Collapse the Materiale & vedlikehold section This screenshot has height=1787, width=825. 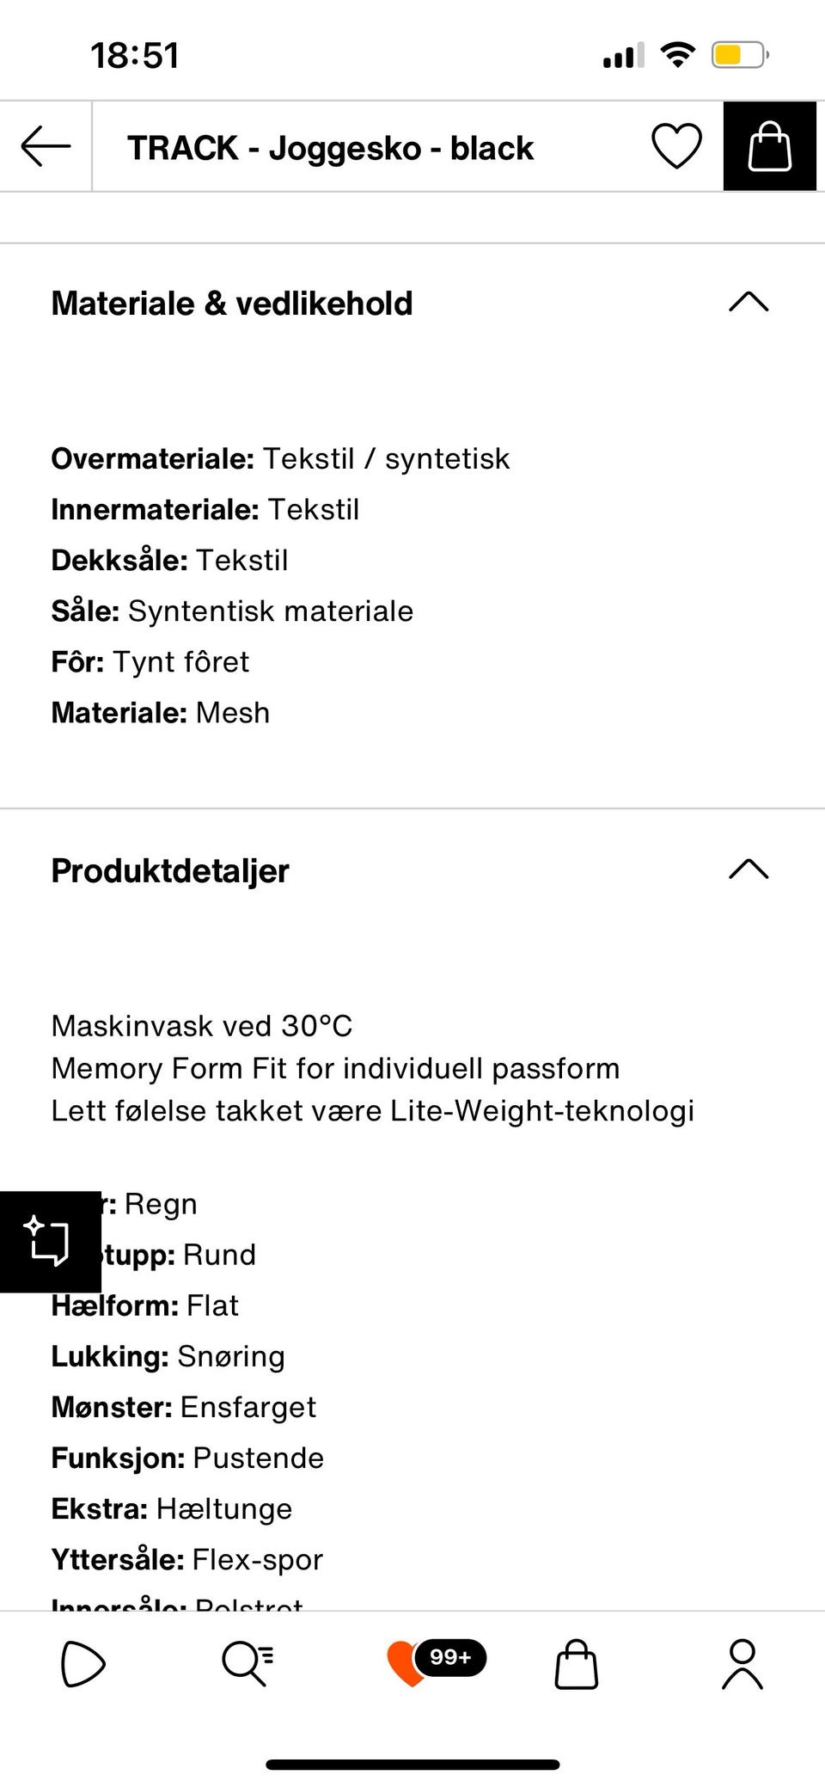click(749, 302)
